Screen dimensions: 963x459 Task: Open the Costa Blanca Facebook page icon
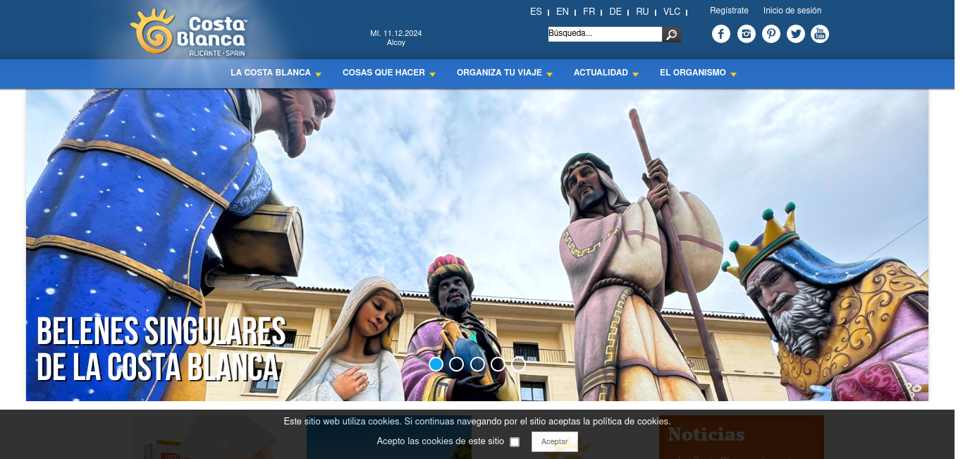tap(721, 34)
